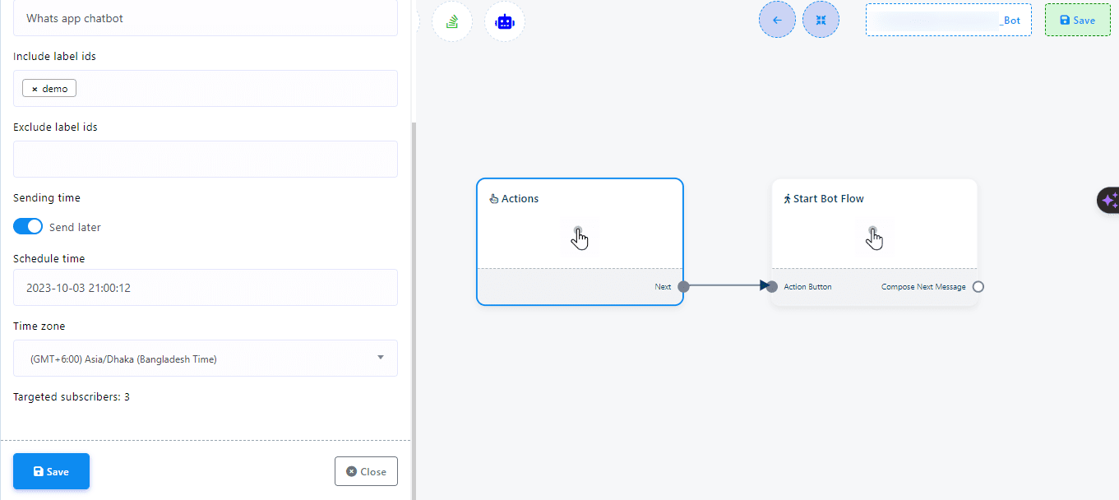1119x500 pixels.
Task: Click the Next output connector dot
Action: (x=683, y=287)
